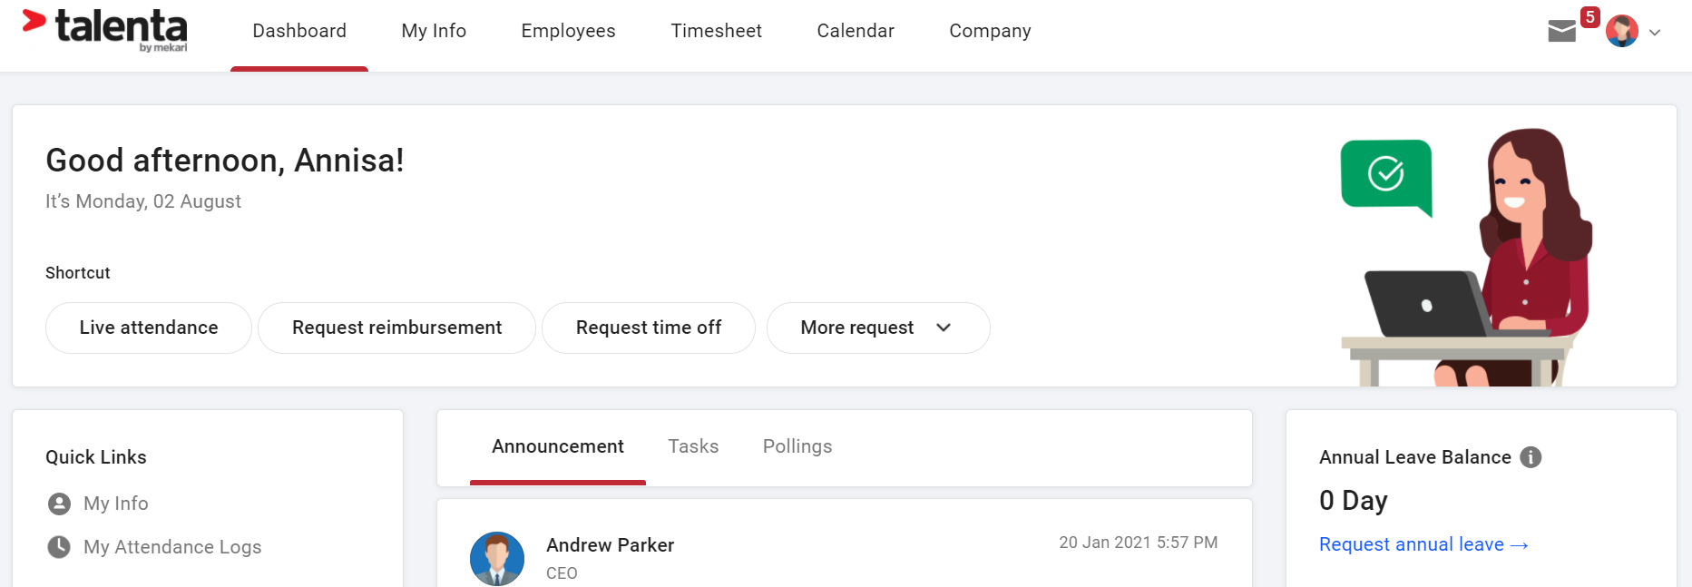Go to the Timesheet menu
Viewport: 1692px width, 587px height.
pyautogui.click(x=716, y=31)
